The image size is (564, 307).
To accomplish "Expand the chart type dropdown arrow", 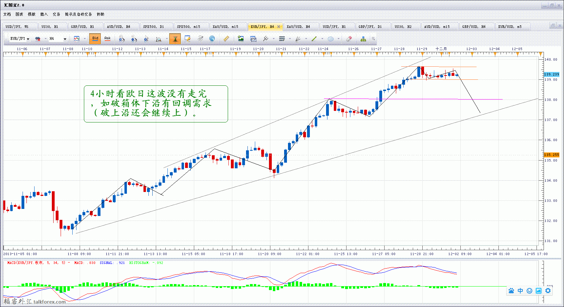I will click(85, 39).
